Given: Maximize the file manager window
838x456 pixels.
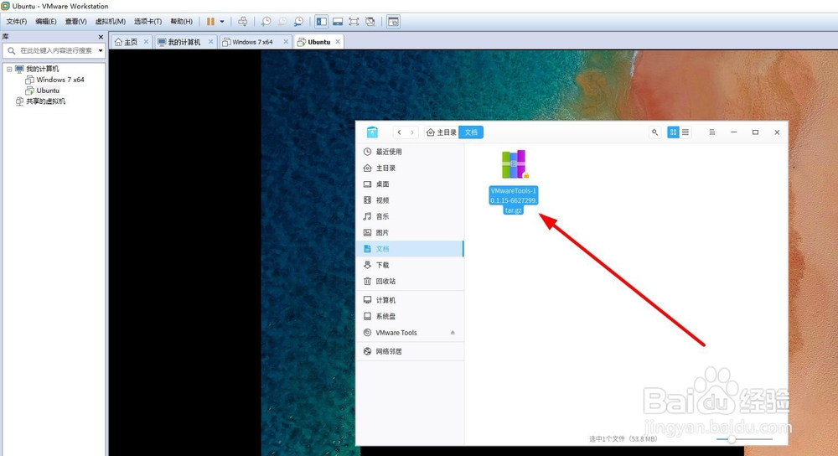Looking at the screenshot, I should 755,132.
